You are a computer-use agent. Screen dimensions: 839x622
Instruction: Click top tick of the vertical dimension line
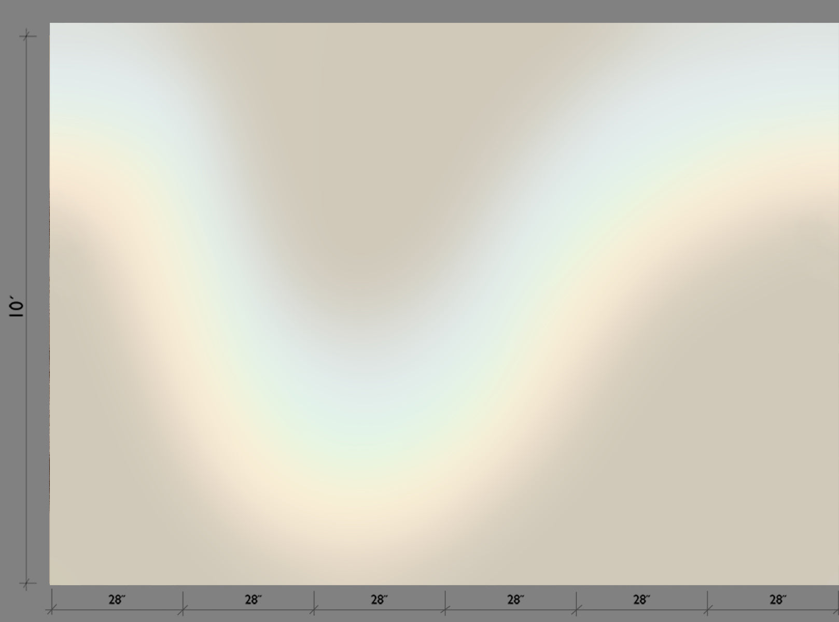[x=27, y=36]
